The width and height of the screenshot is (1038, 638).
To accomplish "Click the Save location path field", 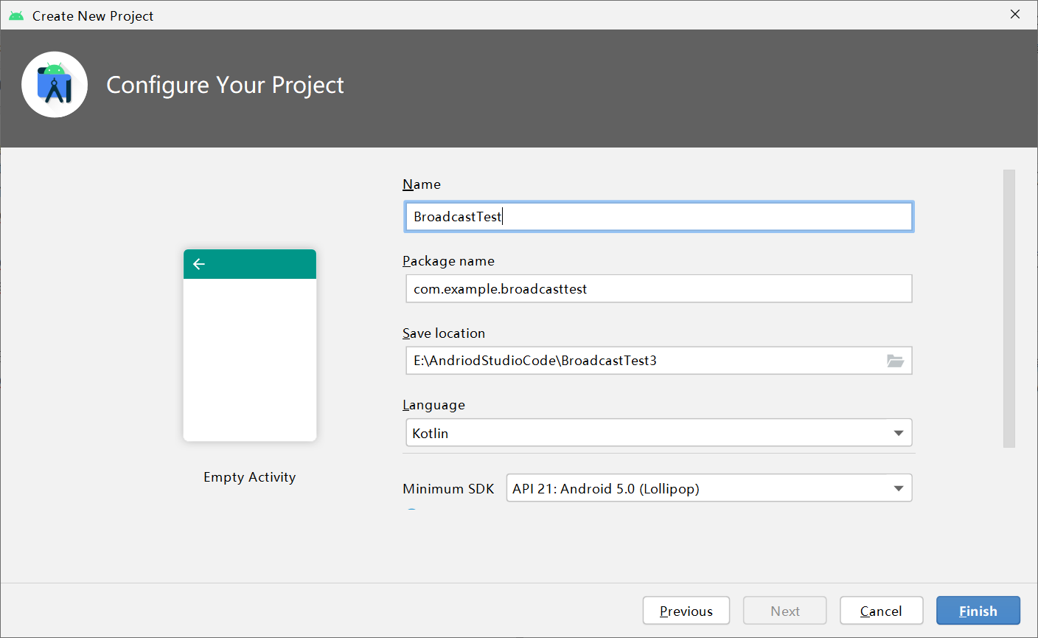I will tap(641, 361).
